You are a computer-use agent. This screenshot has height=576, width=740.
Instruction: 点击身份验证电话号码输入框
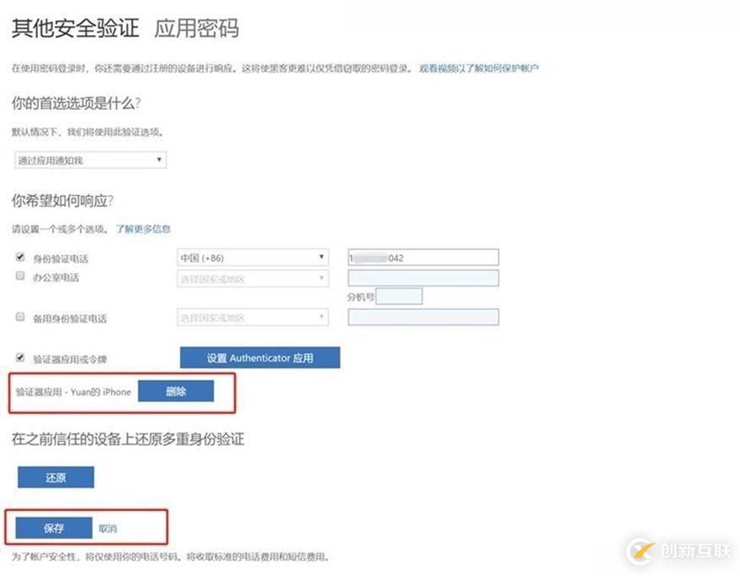click(x=421, y=257)
